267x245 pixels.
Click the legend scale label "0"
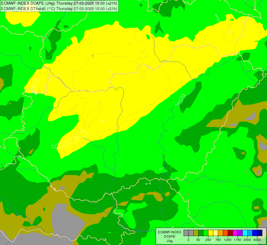pos(188,240)
